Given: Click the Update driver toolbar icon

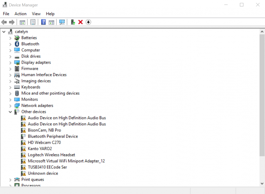Looking at the screenshot, I should (x=72, y=22).
